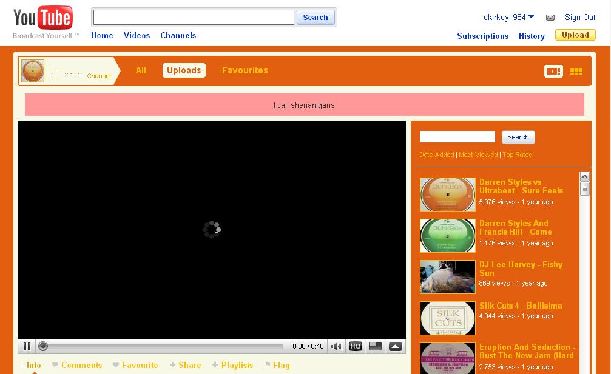611x374 pixels.
Task: Click the '0:00 / 6:48' time display
Action: pos(308,346)
